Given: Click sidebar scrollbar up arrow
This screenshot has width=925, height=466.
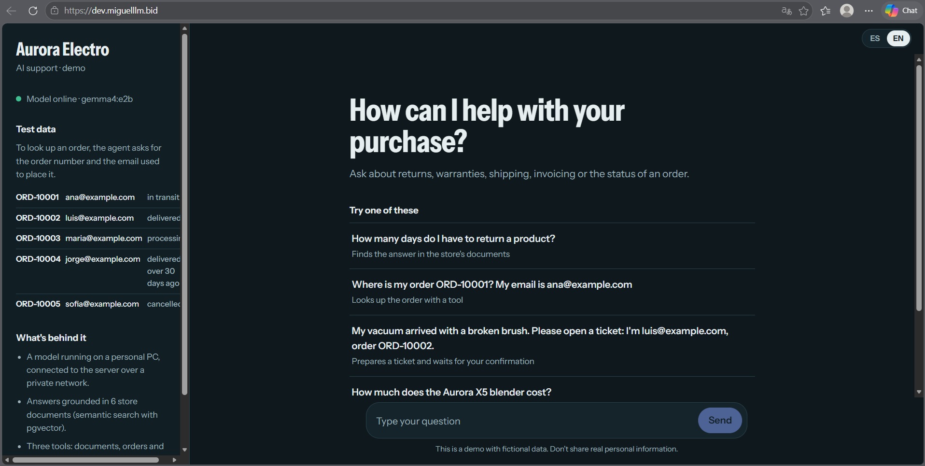Looking at the screenshot, I should point(184,28).
